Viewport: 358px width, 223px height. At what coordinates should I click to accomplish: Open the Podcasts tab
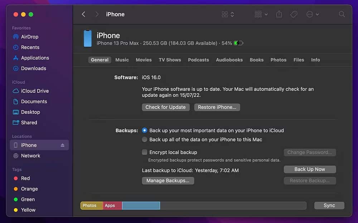click(198, 60)
